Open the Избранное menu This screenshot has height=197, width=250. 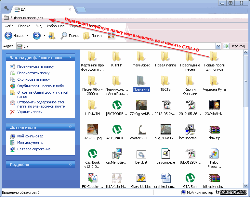pyautogui.click(x=55, y=26)
